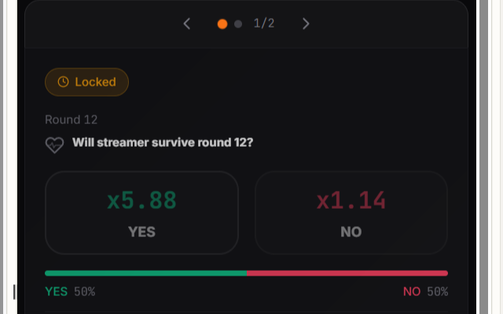This screenshot has height=314, width=503.
Task: Click red NO portion of vote bar
Action: click(347, 273)
